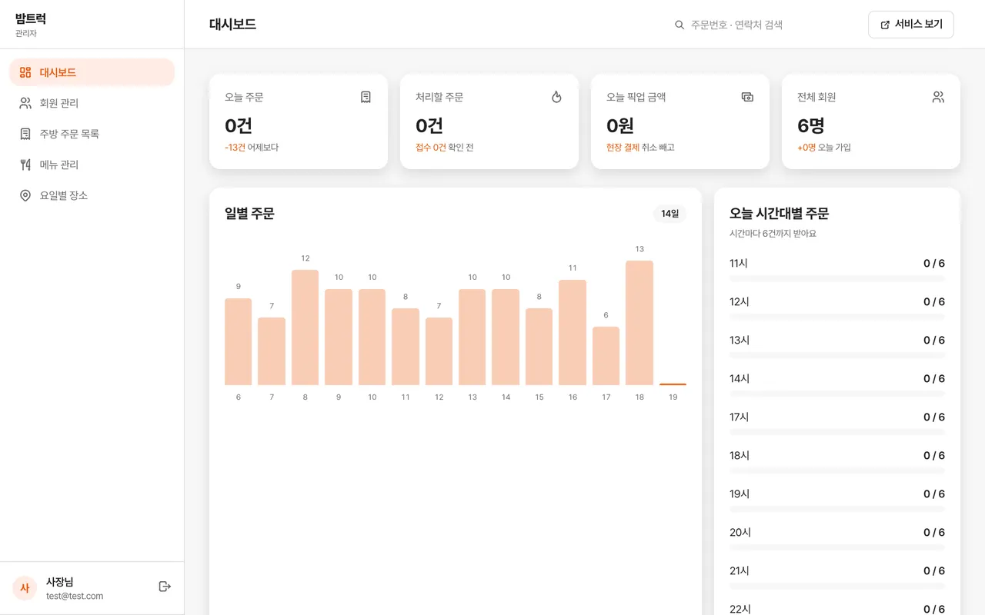Viewport: 985px width, 615px height.
Task: Click the 처리할 주문 card title
Action: point(439,97)
